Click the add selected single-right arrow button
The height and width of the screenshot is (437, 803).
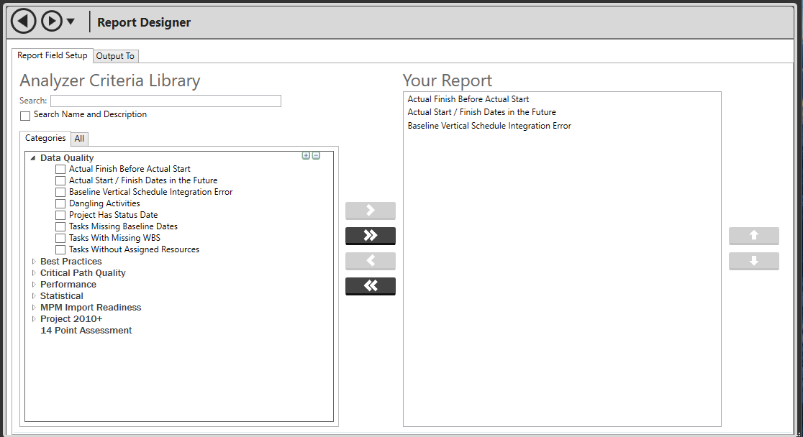(x=371, y=211)
